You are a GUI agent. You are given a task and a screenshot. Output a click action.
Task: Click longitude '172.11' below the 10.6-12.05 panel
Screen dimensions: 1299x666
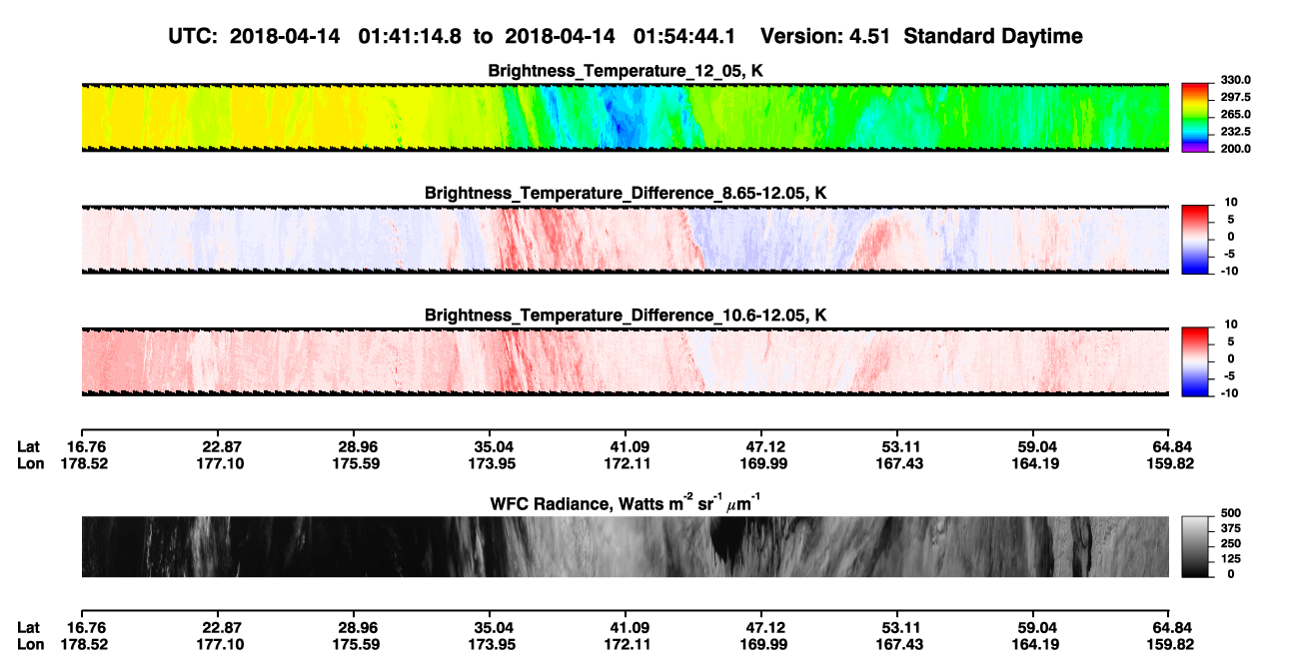(626, 463)
